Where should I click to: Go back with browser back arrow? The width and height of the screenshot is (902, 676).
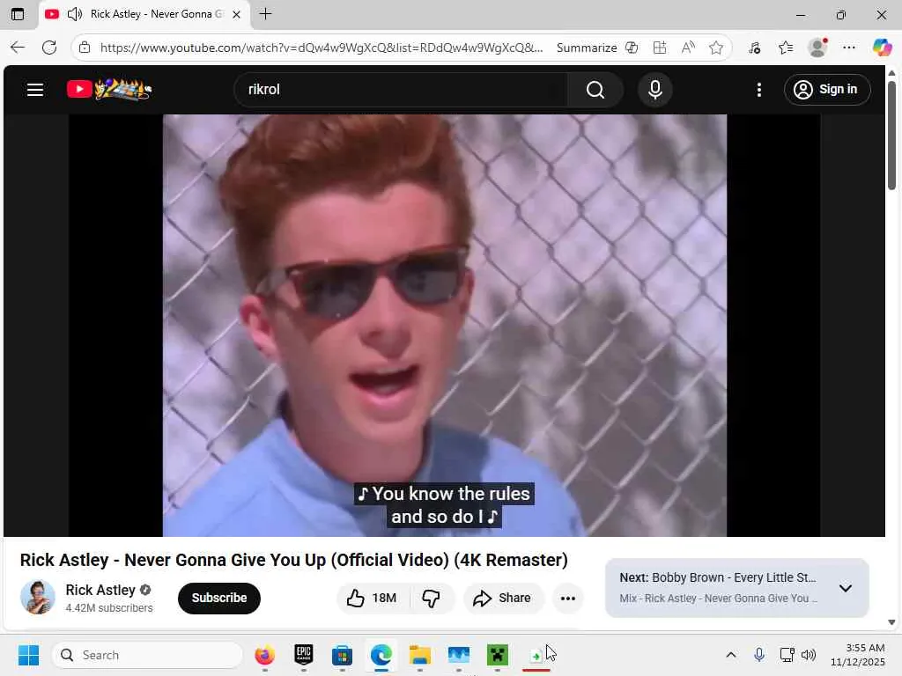pyautogui.click(x=18, y=48)
